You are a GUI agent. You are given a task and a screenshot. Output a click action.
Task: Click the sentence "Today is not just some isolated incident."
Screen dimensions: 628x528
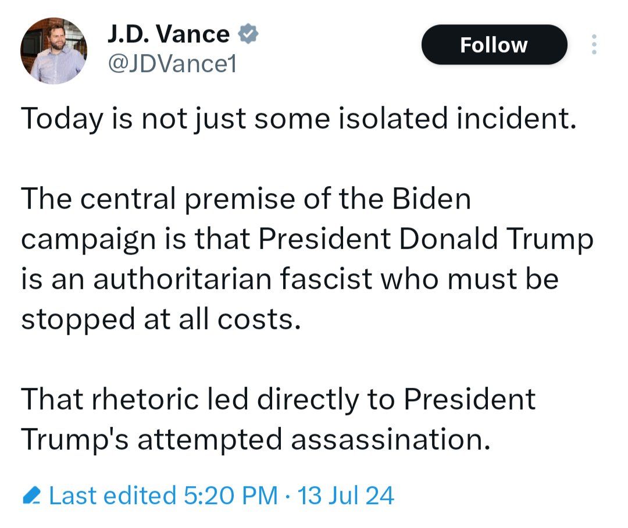299,119
